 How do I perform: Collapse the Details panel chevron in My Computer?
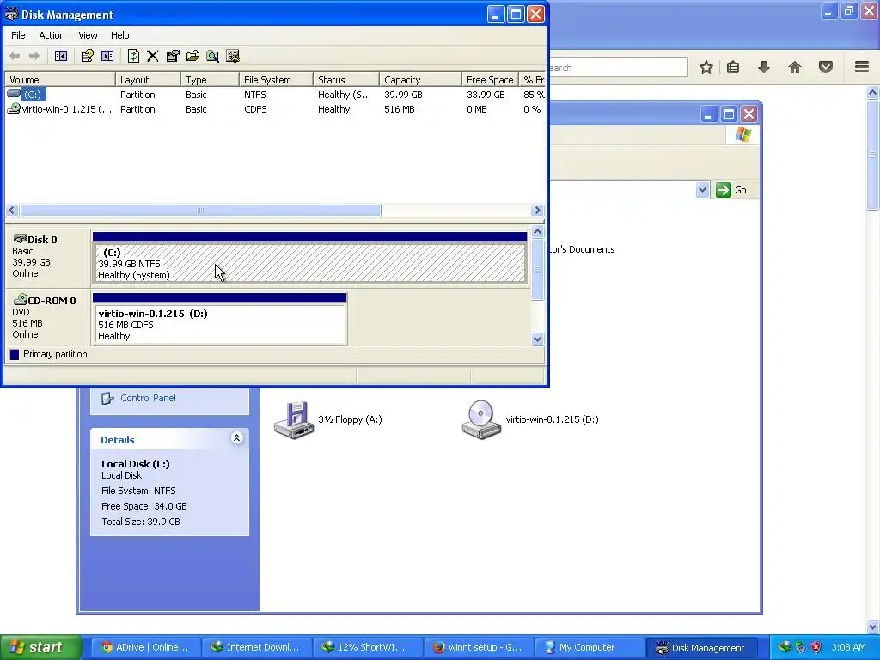click(237, 437)
